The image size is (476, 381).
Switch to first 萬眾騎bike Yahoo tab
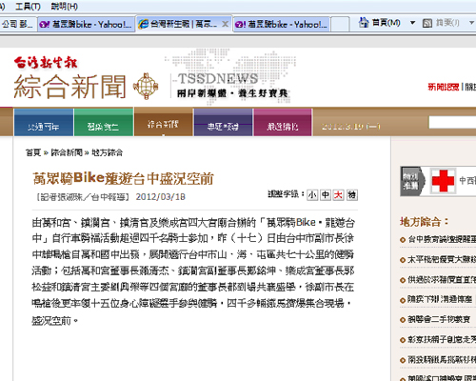point(87,24)
